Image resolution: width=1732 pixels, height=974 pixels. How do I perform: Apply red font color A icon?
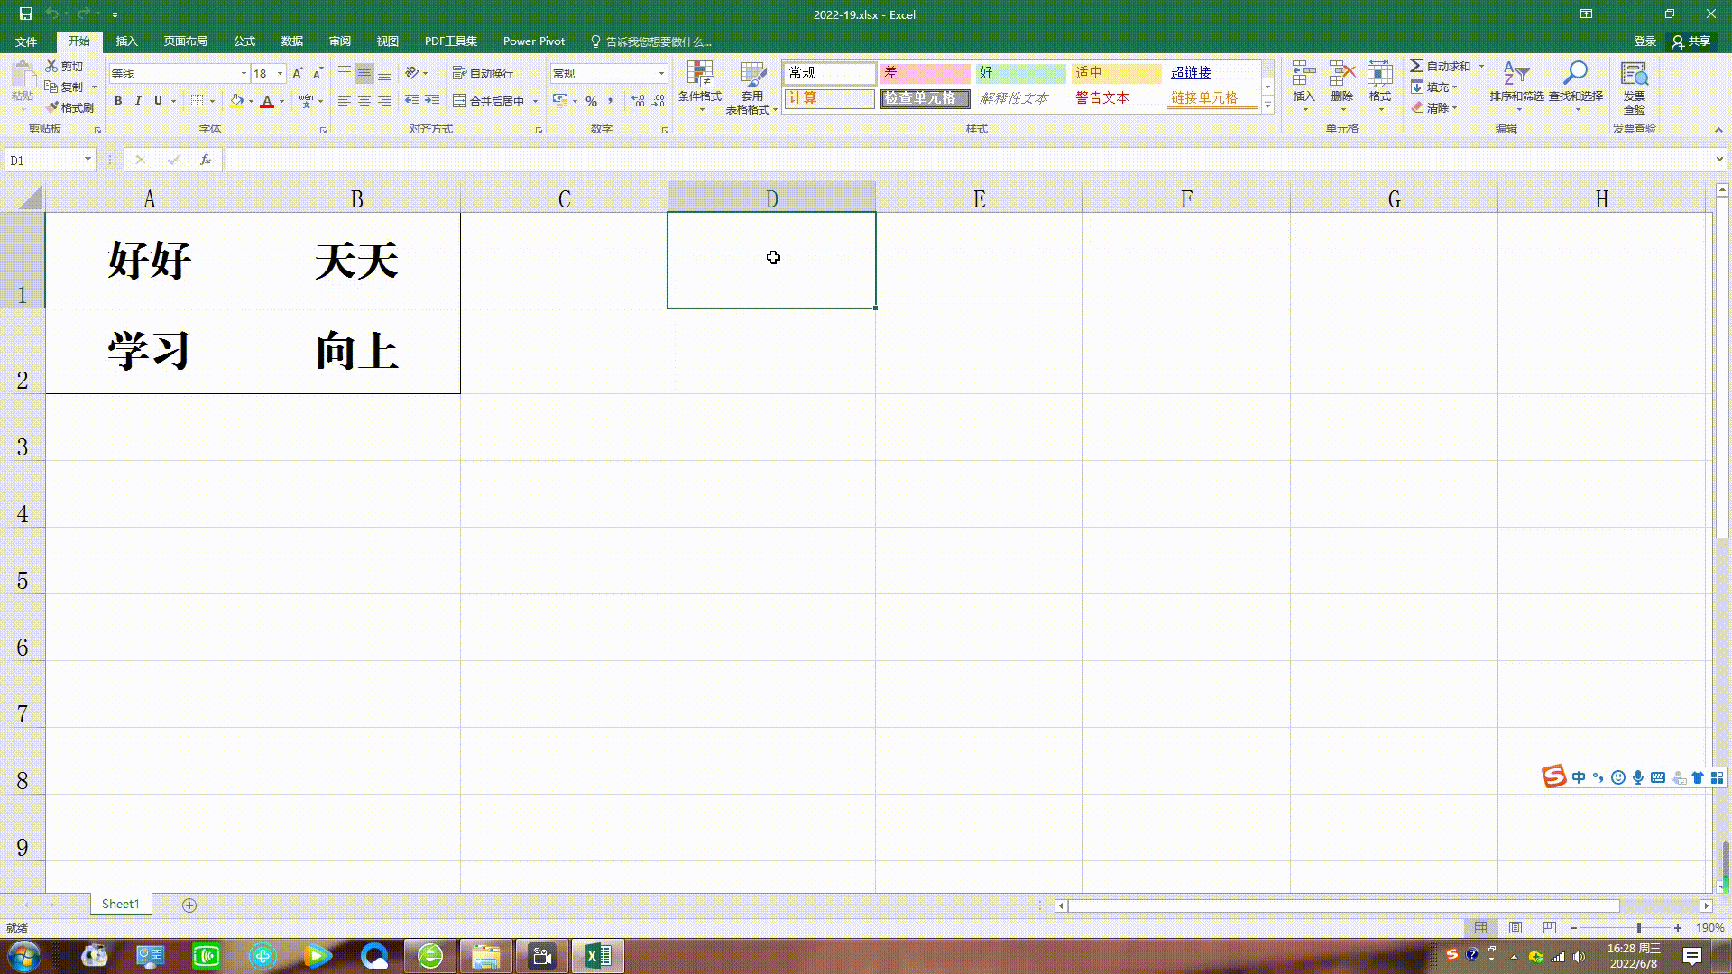click(x=267, y=101)
